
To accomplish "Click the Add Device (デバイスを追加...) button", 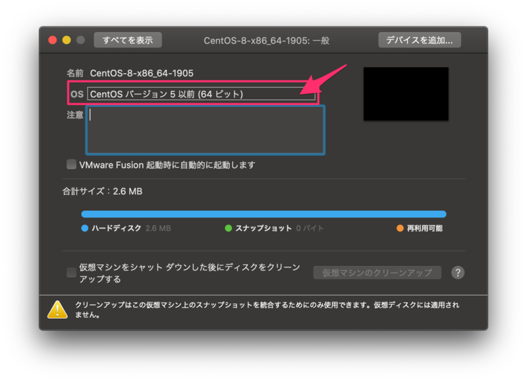I will tap(420, 40).
